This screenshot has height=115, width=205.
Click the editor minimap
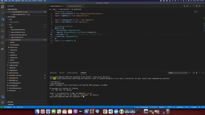click(199, 12)
